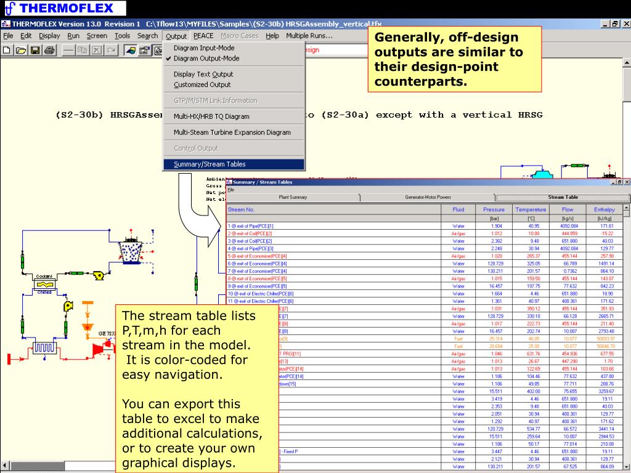Select Customized Output menu entry
Image resolution: width=631 pixels, height=473 pixels.
[x=234, y=84]
